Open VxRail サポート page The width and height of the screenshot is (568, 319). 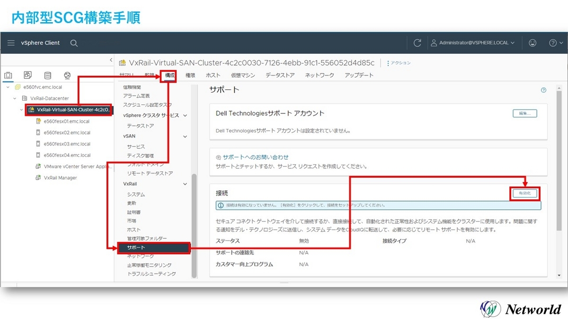tap(153, 248)
